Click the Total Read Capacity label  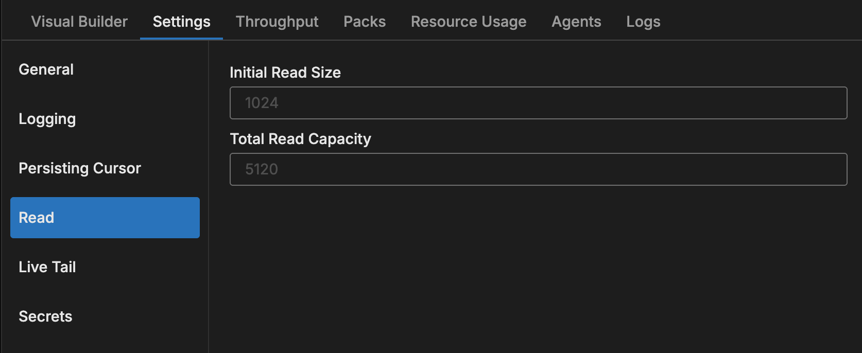[x=300, y=139]
